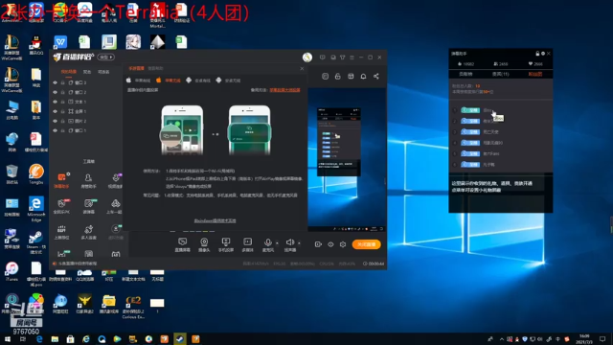Select the third fan row in danmu helper
Viewport: 613px width, 345px height.
pos(500,132)
